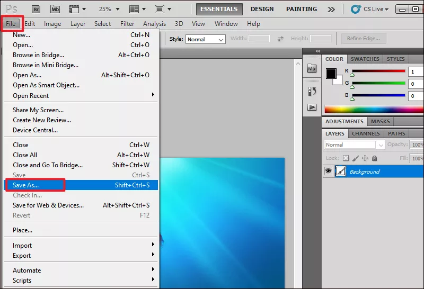Open Mini Bridge panel icon in dock

coord(312,68)
